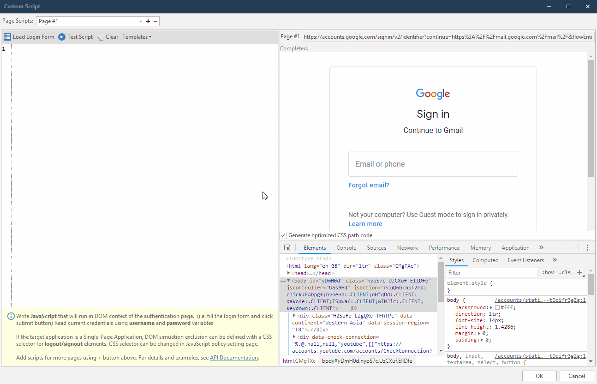Switch to the Console tab
Screen dimensions: 597x384
[x=346, y=247]
